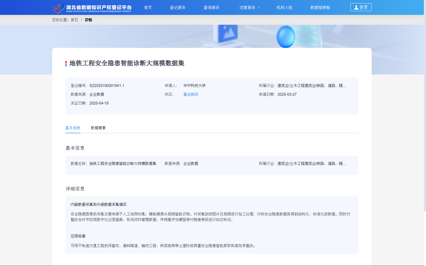Viewport: 426px width, 266px height.
Task: Click the platform logo in header
Action: pyautogui.click(x=92, y=8)
